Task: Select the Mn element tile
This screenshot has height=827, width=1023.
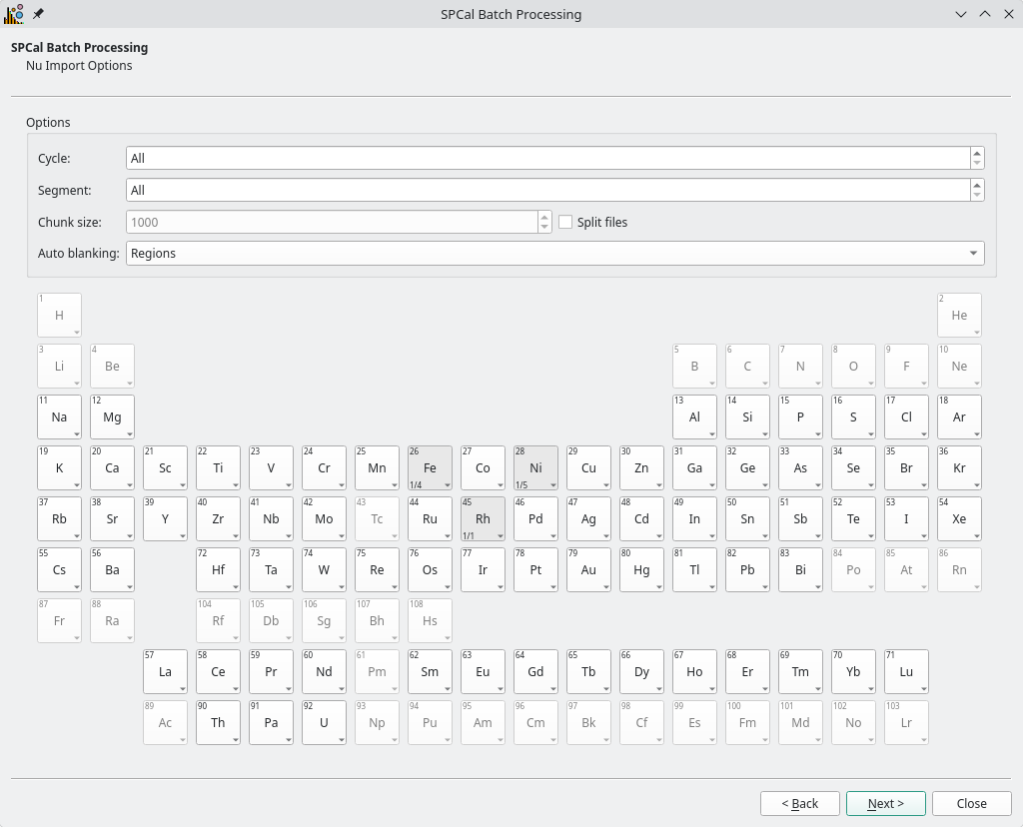Action: tap(377, 467)
